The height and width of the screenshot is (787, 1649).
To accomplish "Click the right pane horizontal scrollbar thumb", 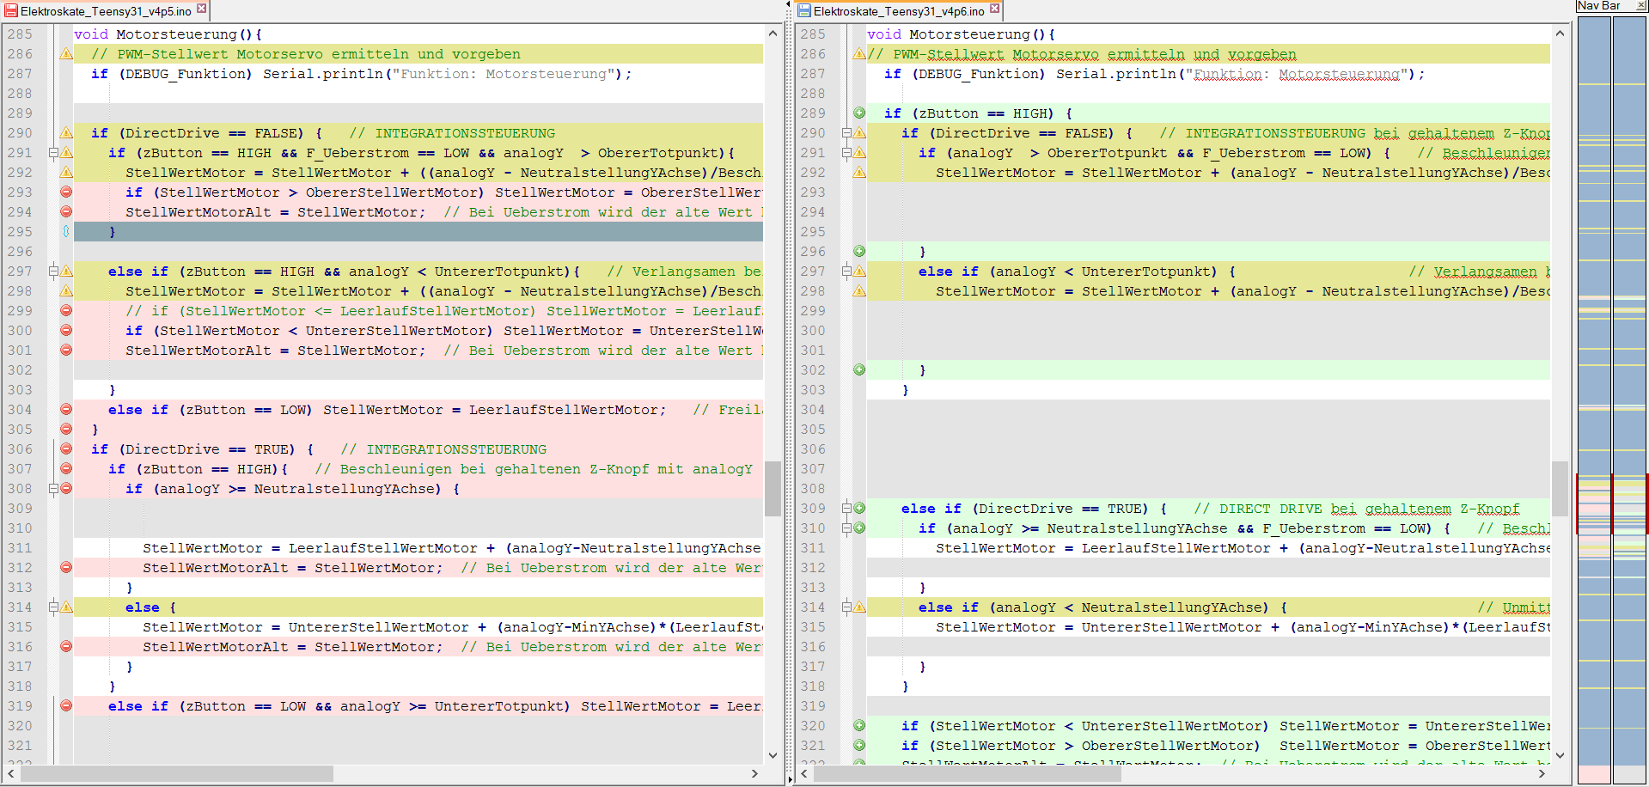I will 967,773.
